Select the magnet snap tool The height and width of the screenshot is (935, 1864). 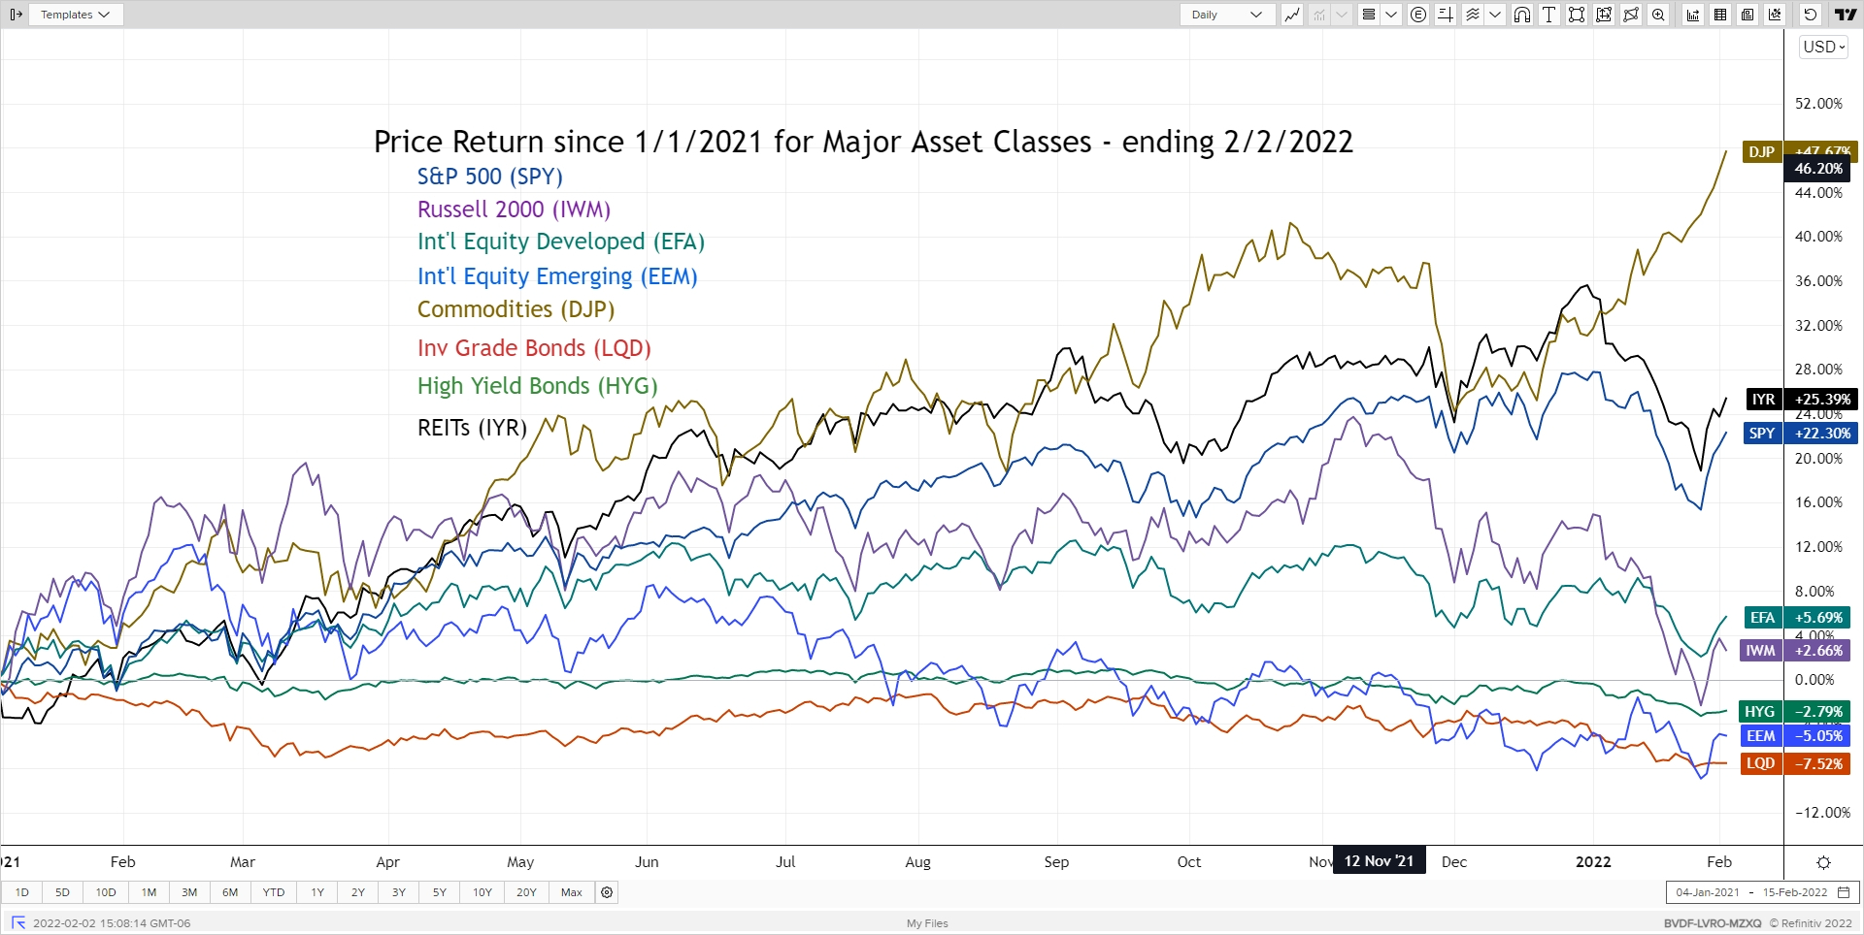click(x=1522, y=15)
